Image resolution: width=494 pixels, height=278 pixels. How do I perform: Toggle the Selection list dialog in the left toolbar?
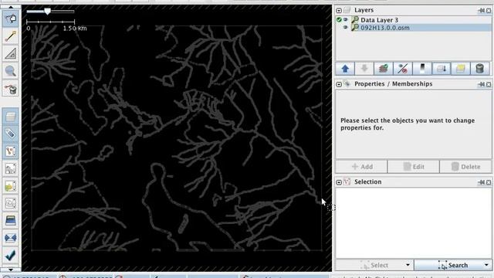click(11, 151)
